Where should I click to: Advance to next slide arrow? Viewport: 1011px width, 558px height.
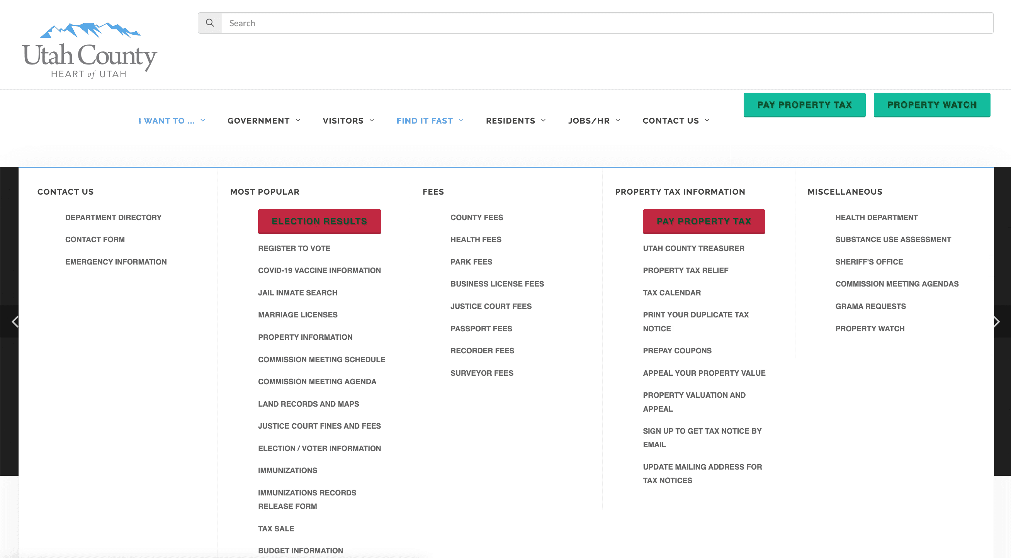coord(996,322)
